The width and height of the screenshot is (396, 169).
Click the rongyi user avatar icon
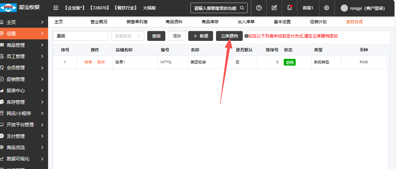pos(344,8)
